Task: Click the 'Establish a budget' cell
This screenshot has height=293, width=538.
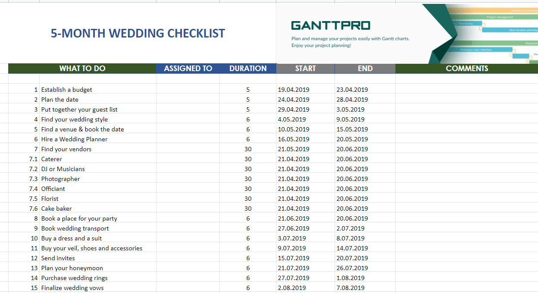Action: click(98, 90)
